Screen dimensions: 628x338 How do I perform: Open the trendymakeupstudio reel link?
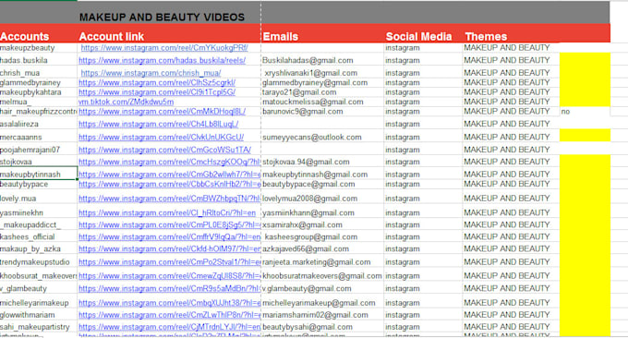click(169, 262)
